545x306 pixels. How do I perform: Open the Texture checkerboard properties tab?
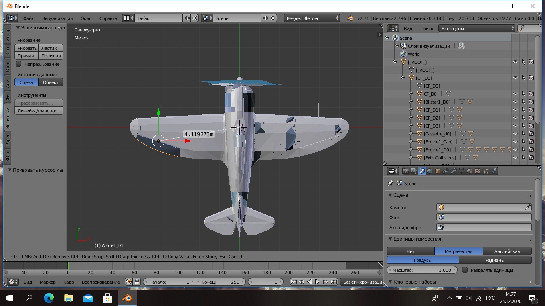click(478, 171)
